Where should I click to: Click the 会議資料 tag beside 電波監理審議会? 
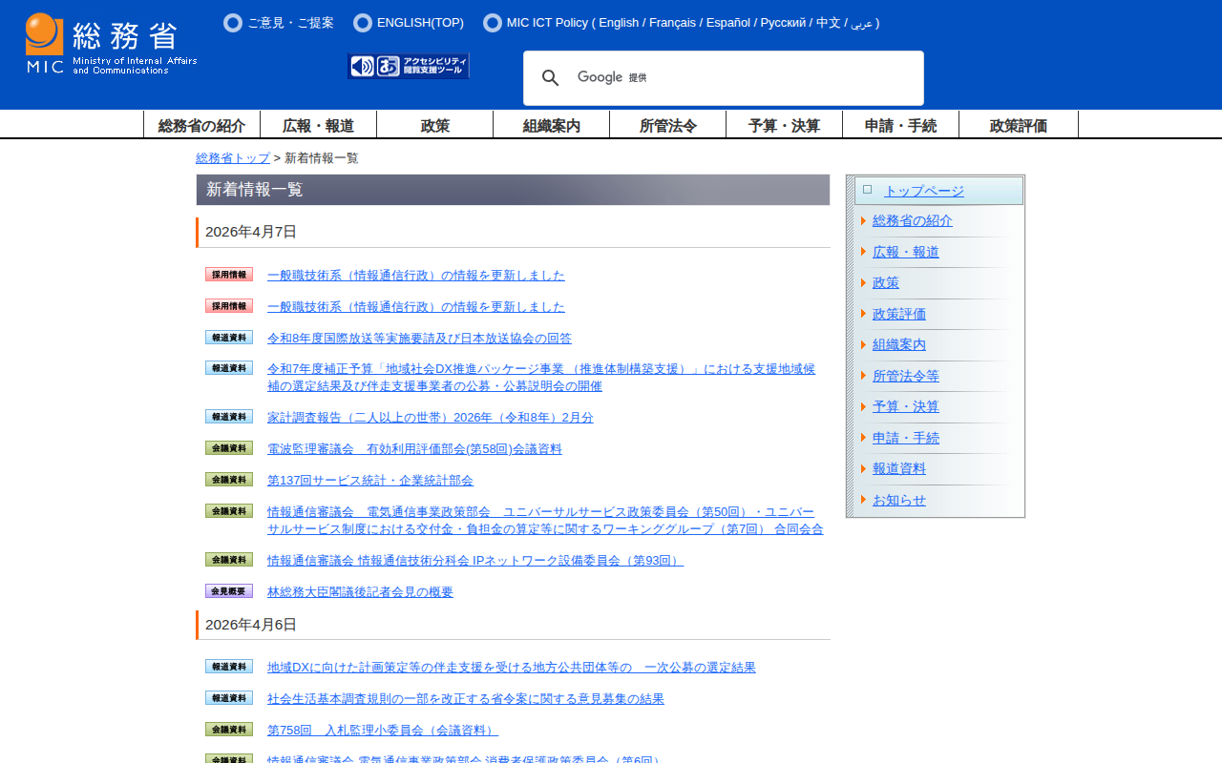point(229,448)
